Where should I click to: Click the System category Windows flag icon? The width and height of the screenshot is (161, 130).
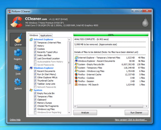point(31,90)
